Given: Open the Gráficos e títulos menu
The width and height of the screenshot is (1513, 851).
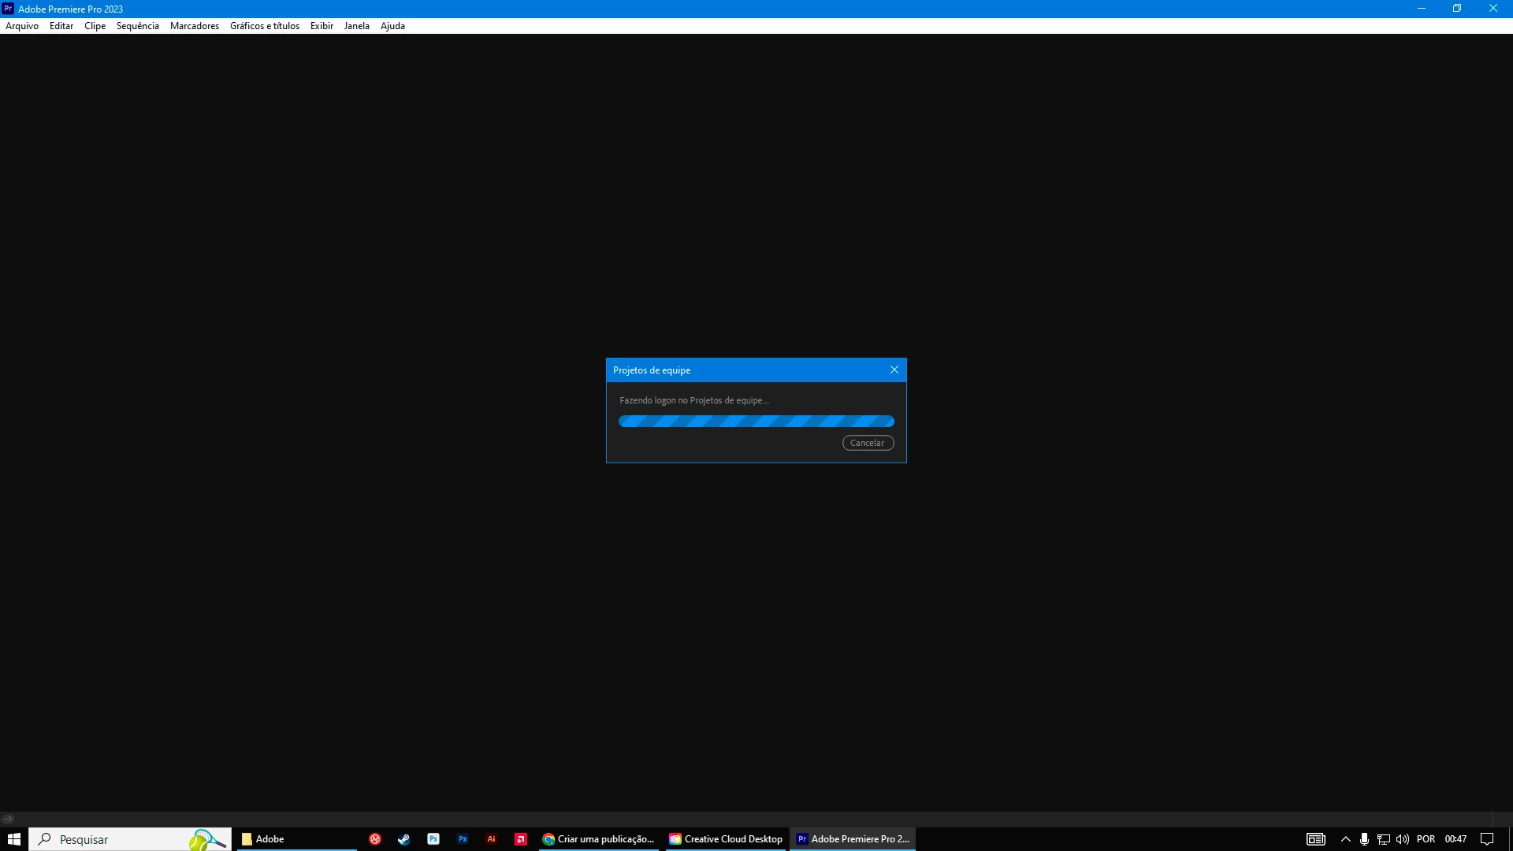Looking at the screenshot, I should [264, 26].
